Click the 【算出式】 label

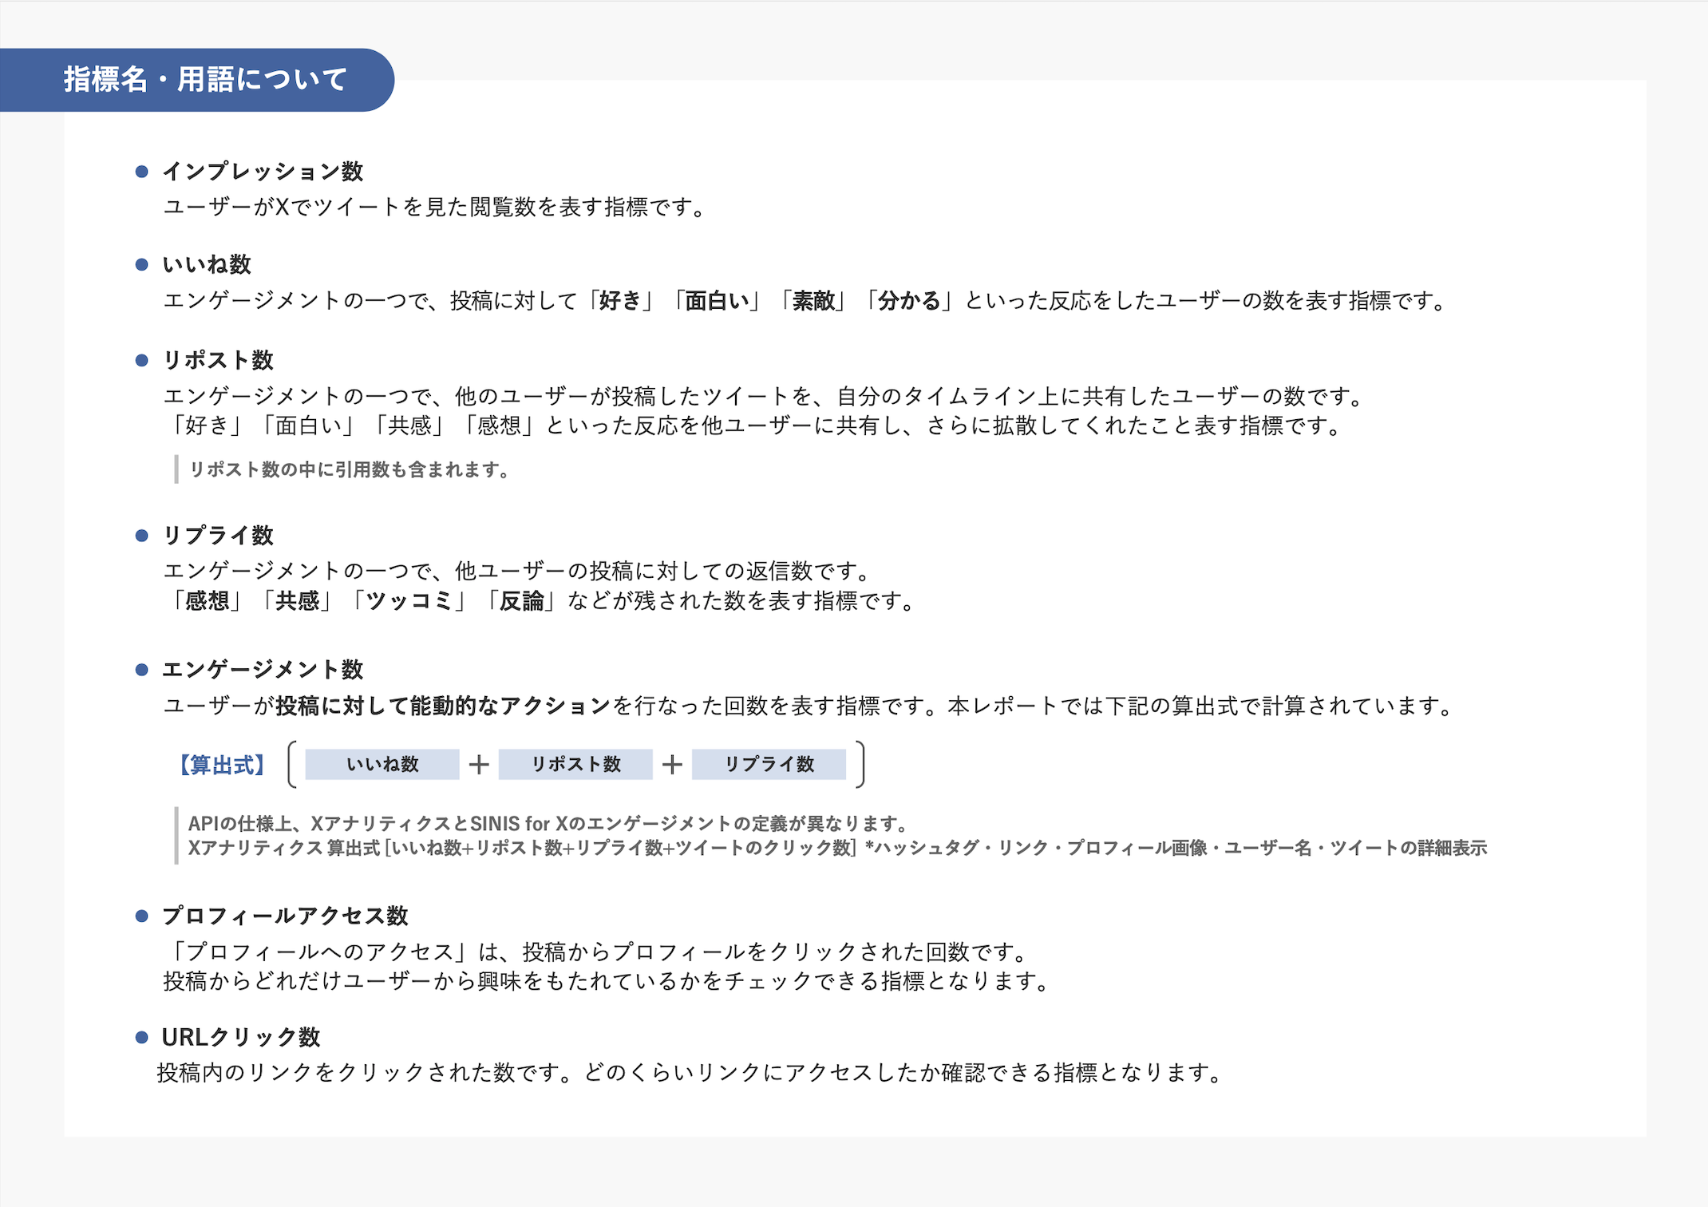tap(222, 765)
